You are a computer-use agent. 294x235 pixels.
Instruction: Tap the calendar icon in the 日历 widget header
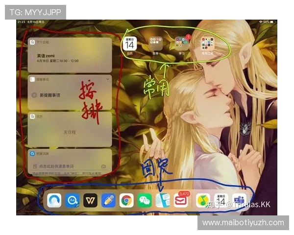click(x=32, y=117)
